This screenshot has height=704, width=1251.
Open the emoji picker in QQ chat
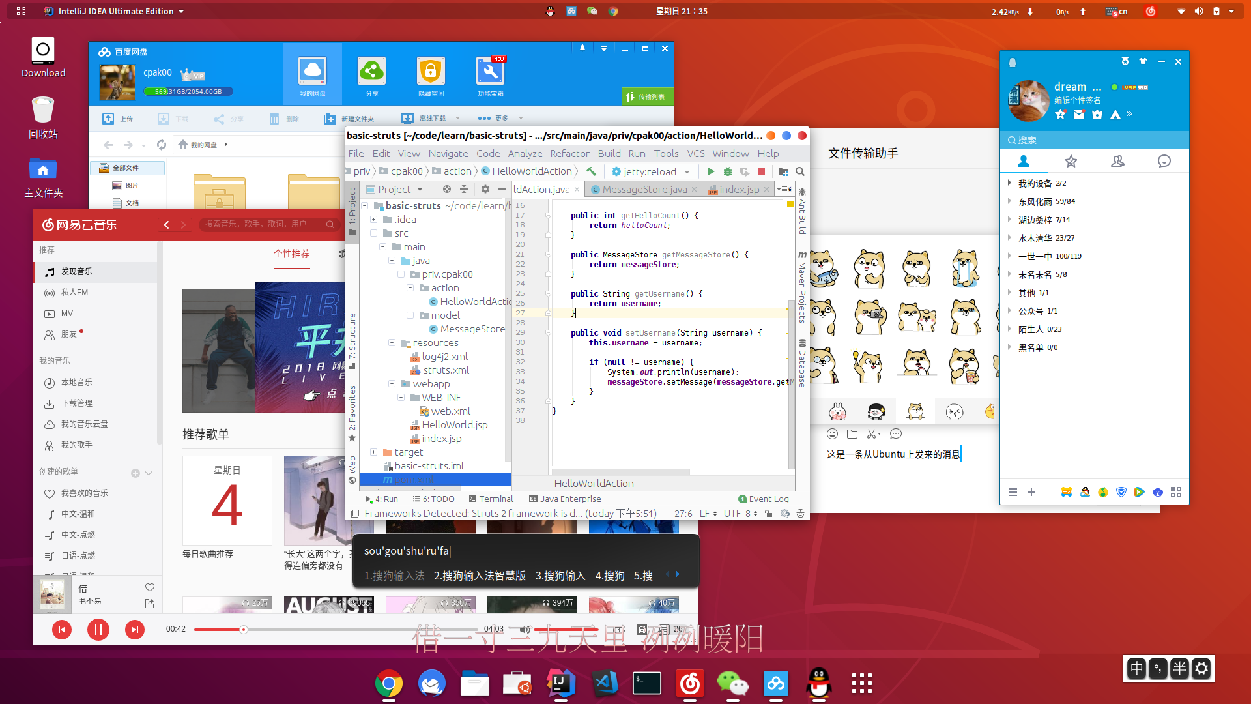[x=832, y=433]
